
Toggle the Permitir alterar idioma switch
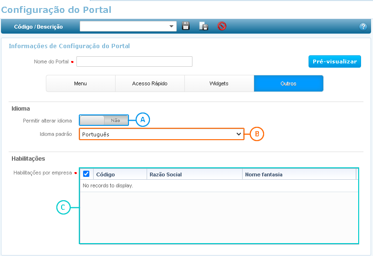(104, 121)
